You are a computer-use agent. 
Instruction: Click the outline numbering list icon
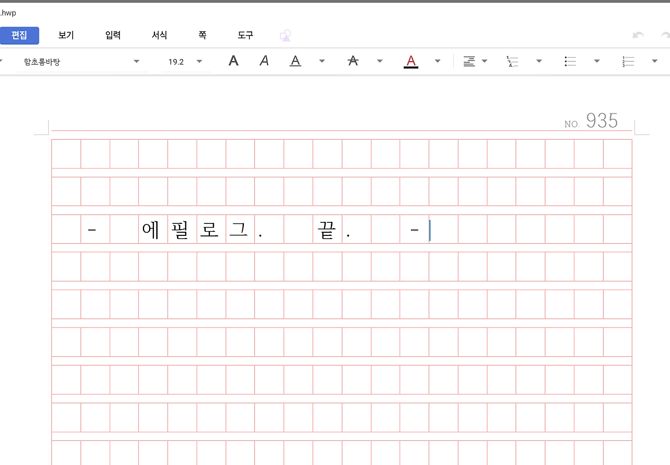(512, 62)
